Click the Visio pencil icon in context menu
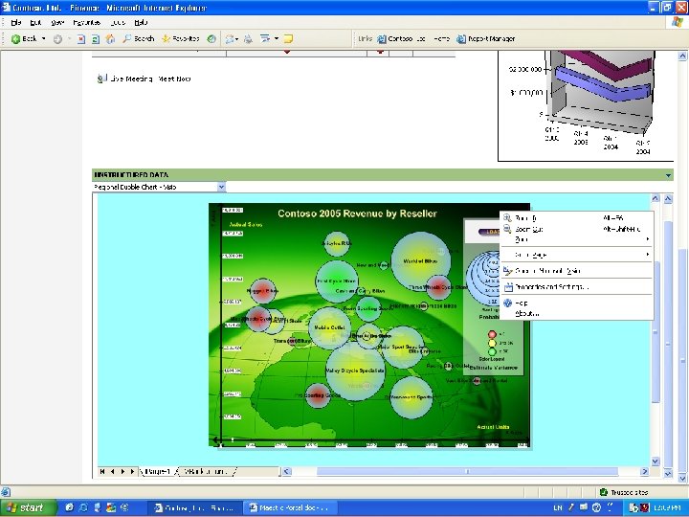 coord(508,271)
